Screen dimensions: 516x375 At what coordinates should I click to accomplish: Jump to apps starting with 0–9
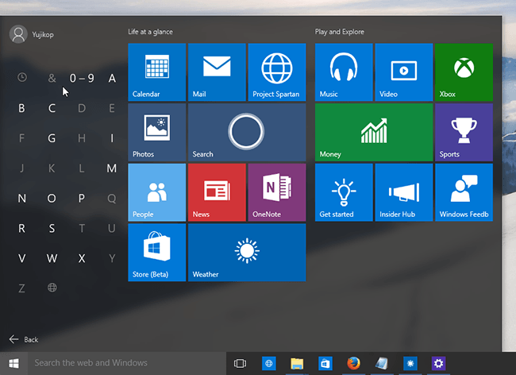(82, 78)
